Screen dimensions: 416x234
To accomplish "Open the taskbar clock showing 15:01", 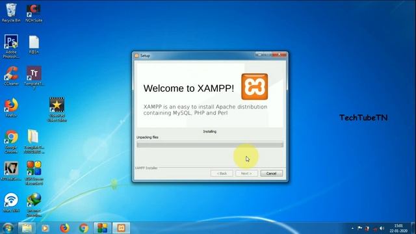I will (398, 228).
